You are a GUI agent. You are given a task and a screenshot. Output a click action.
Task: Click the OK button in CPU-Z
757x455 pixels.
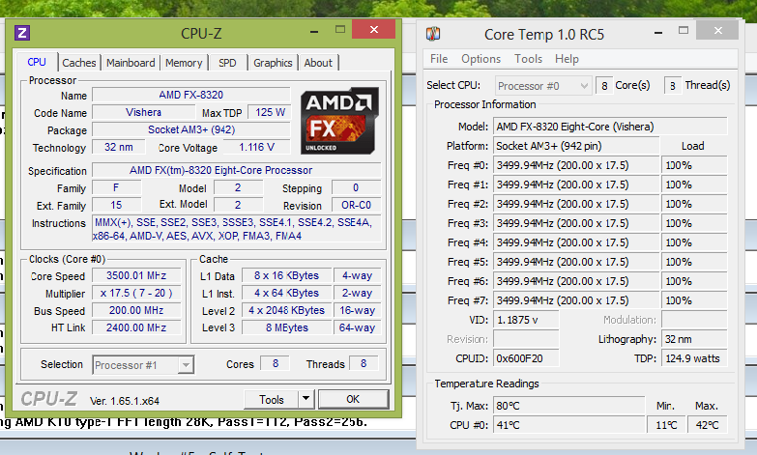[353, 399]
